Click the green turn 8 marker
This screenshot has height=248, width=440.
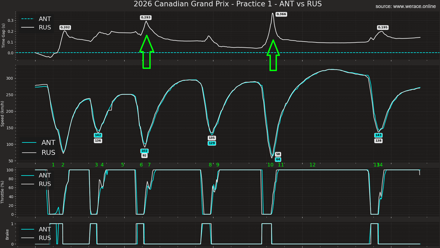[x=210, y=165]
